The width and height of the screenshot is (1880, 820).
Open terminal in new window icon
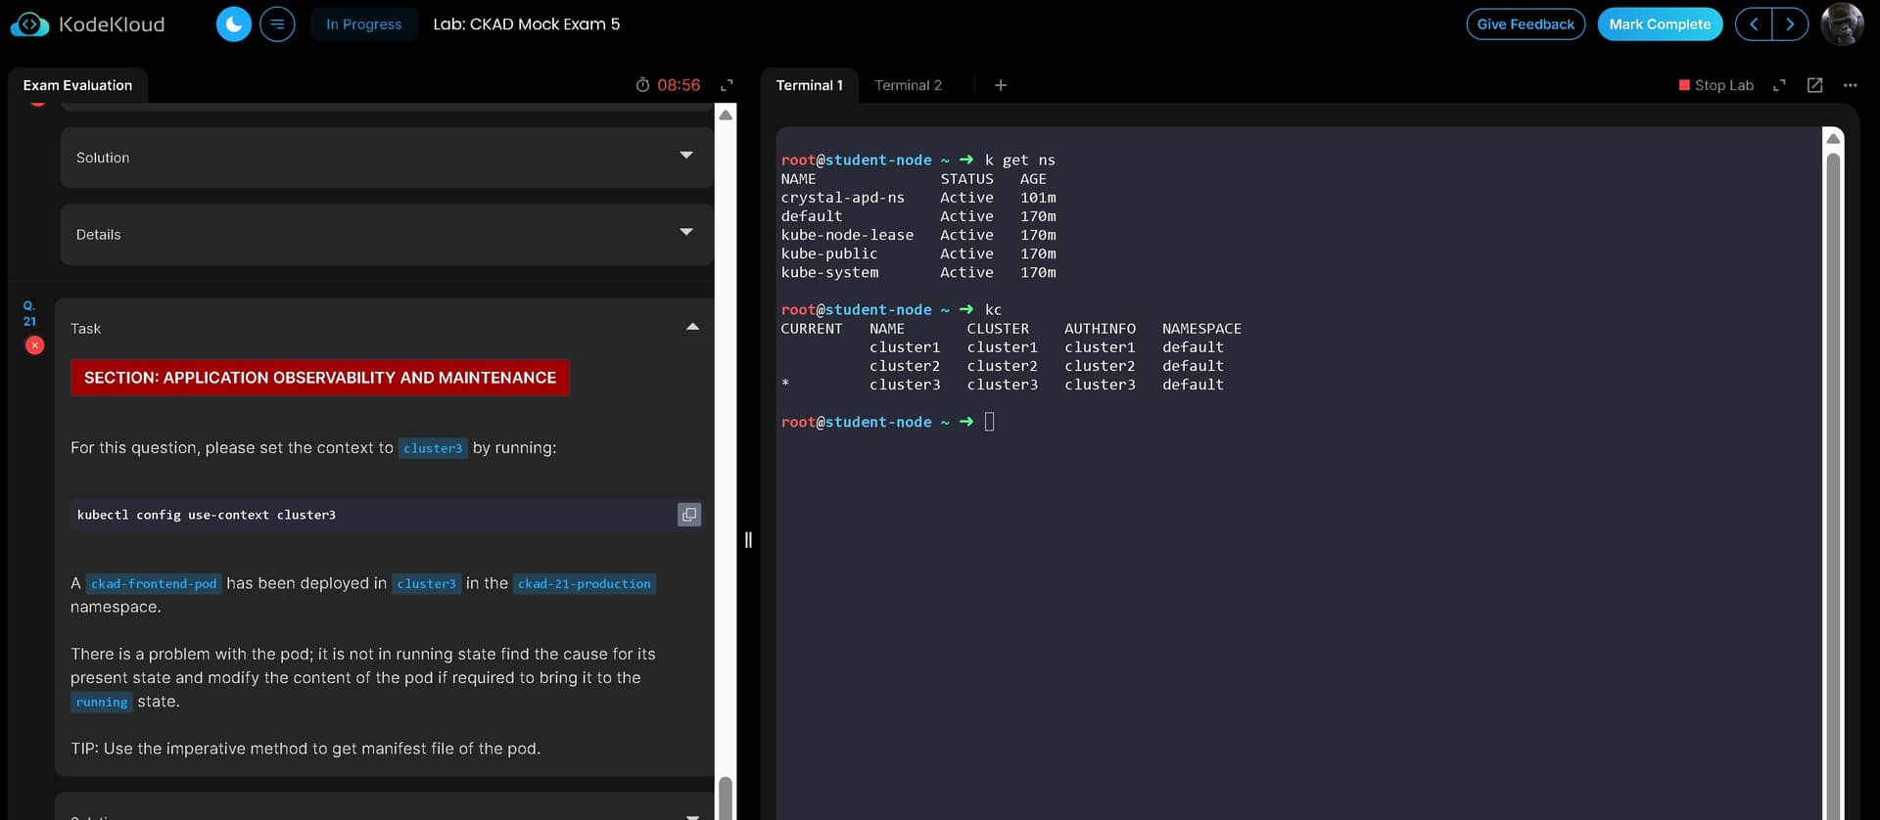1814,85
